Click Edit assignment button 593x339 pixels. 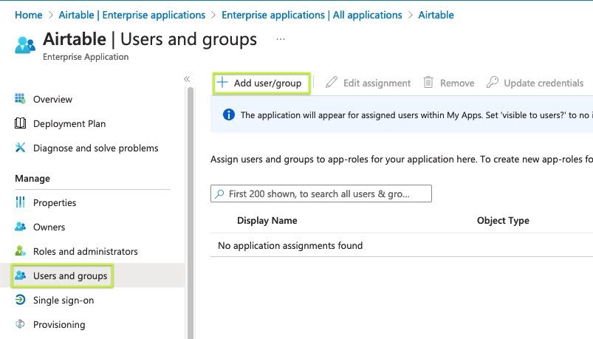tap(368, 83)
